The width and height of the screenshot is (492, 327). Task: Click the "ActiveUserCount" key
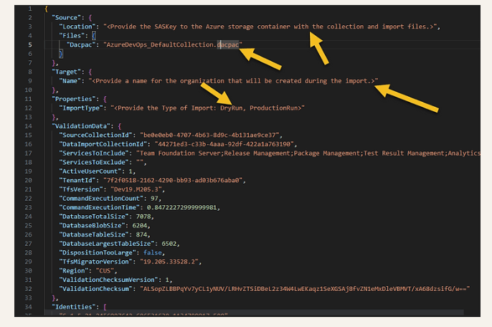click(90, 171)
